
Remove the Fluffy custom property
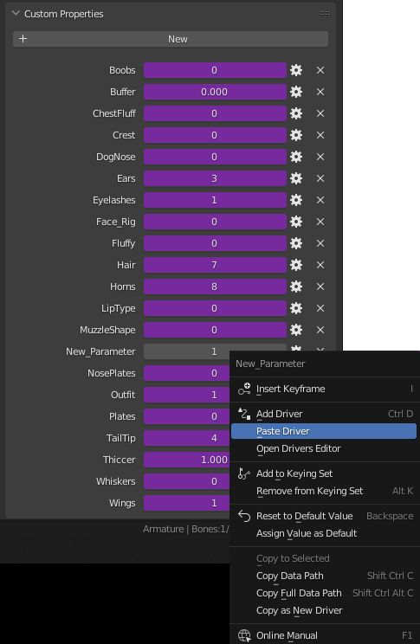320,243
